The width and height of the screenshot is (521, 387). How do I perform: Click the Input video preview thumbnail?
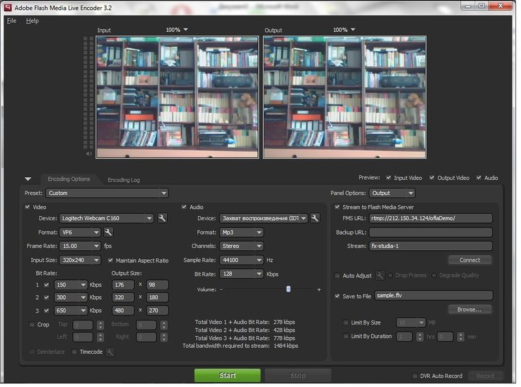(x=177, y=97)
